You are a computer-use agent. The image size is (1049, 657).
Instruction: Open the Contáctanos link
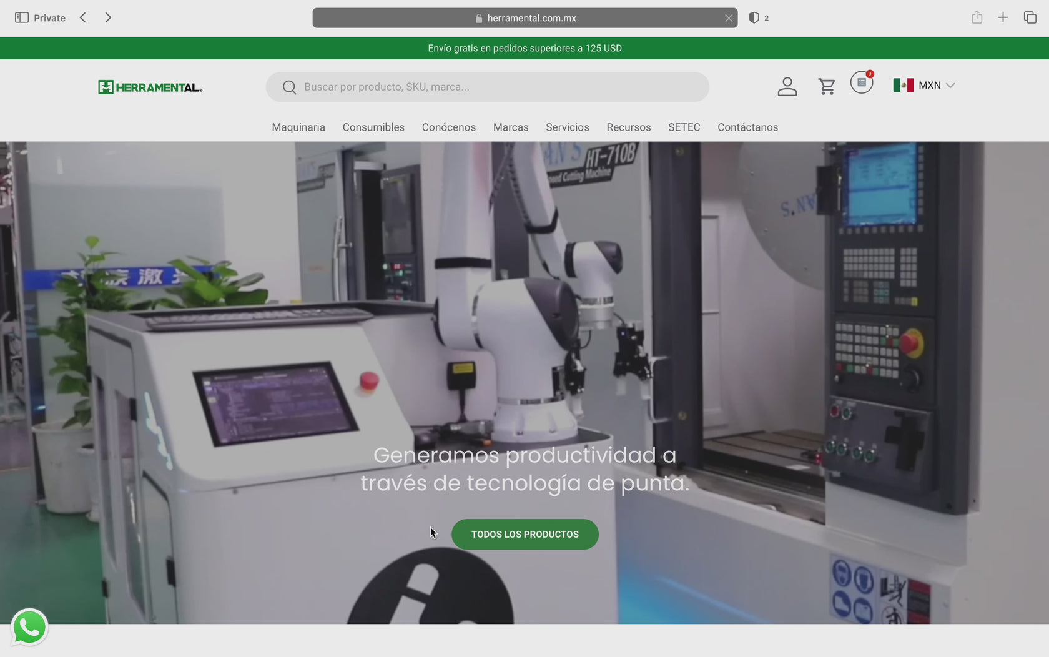tap(747, 127)
